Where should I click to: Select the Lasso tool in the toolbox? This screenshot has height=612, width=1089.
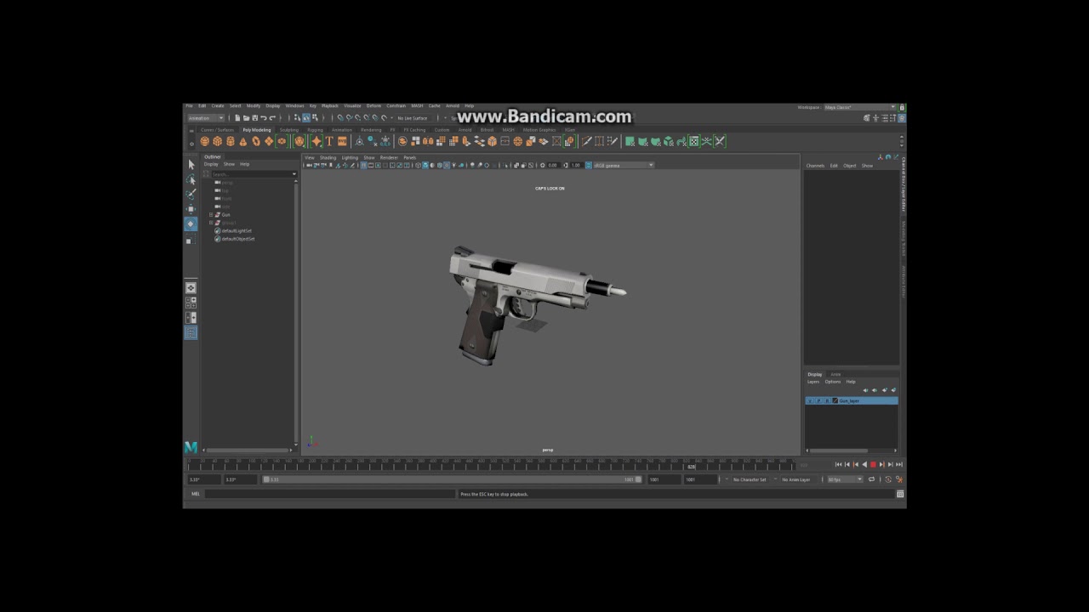click(x=191, y=179)
